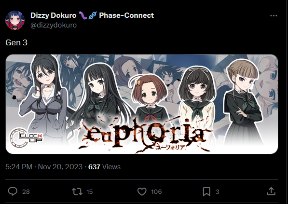View the 637 Views count
The width and height of the screenshot is (288, 204).
104,167
